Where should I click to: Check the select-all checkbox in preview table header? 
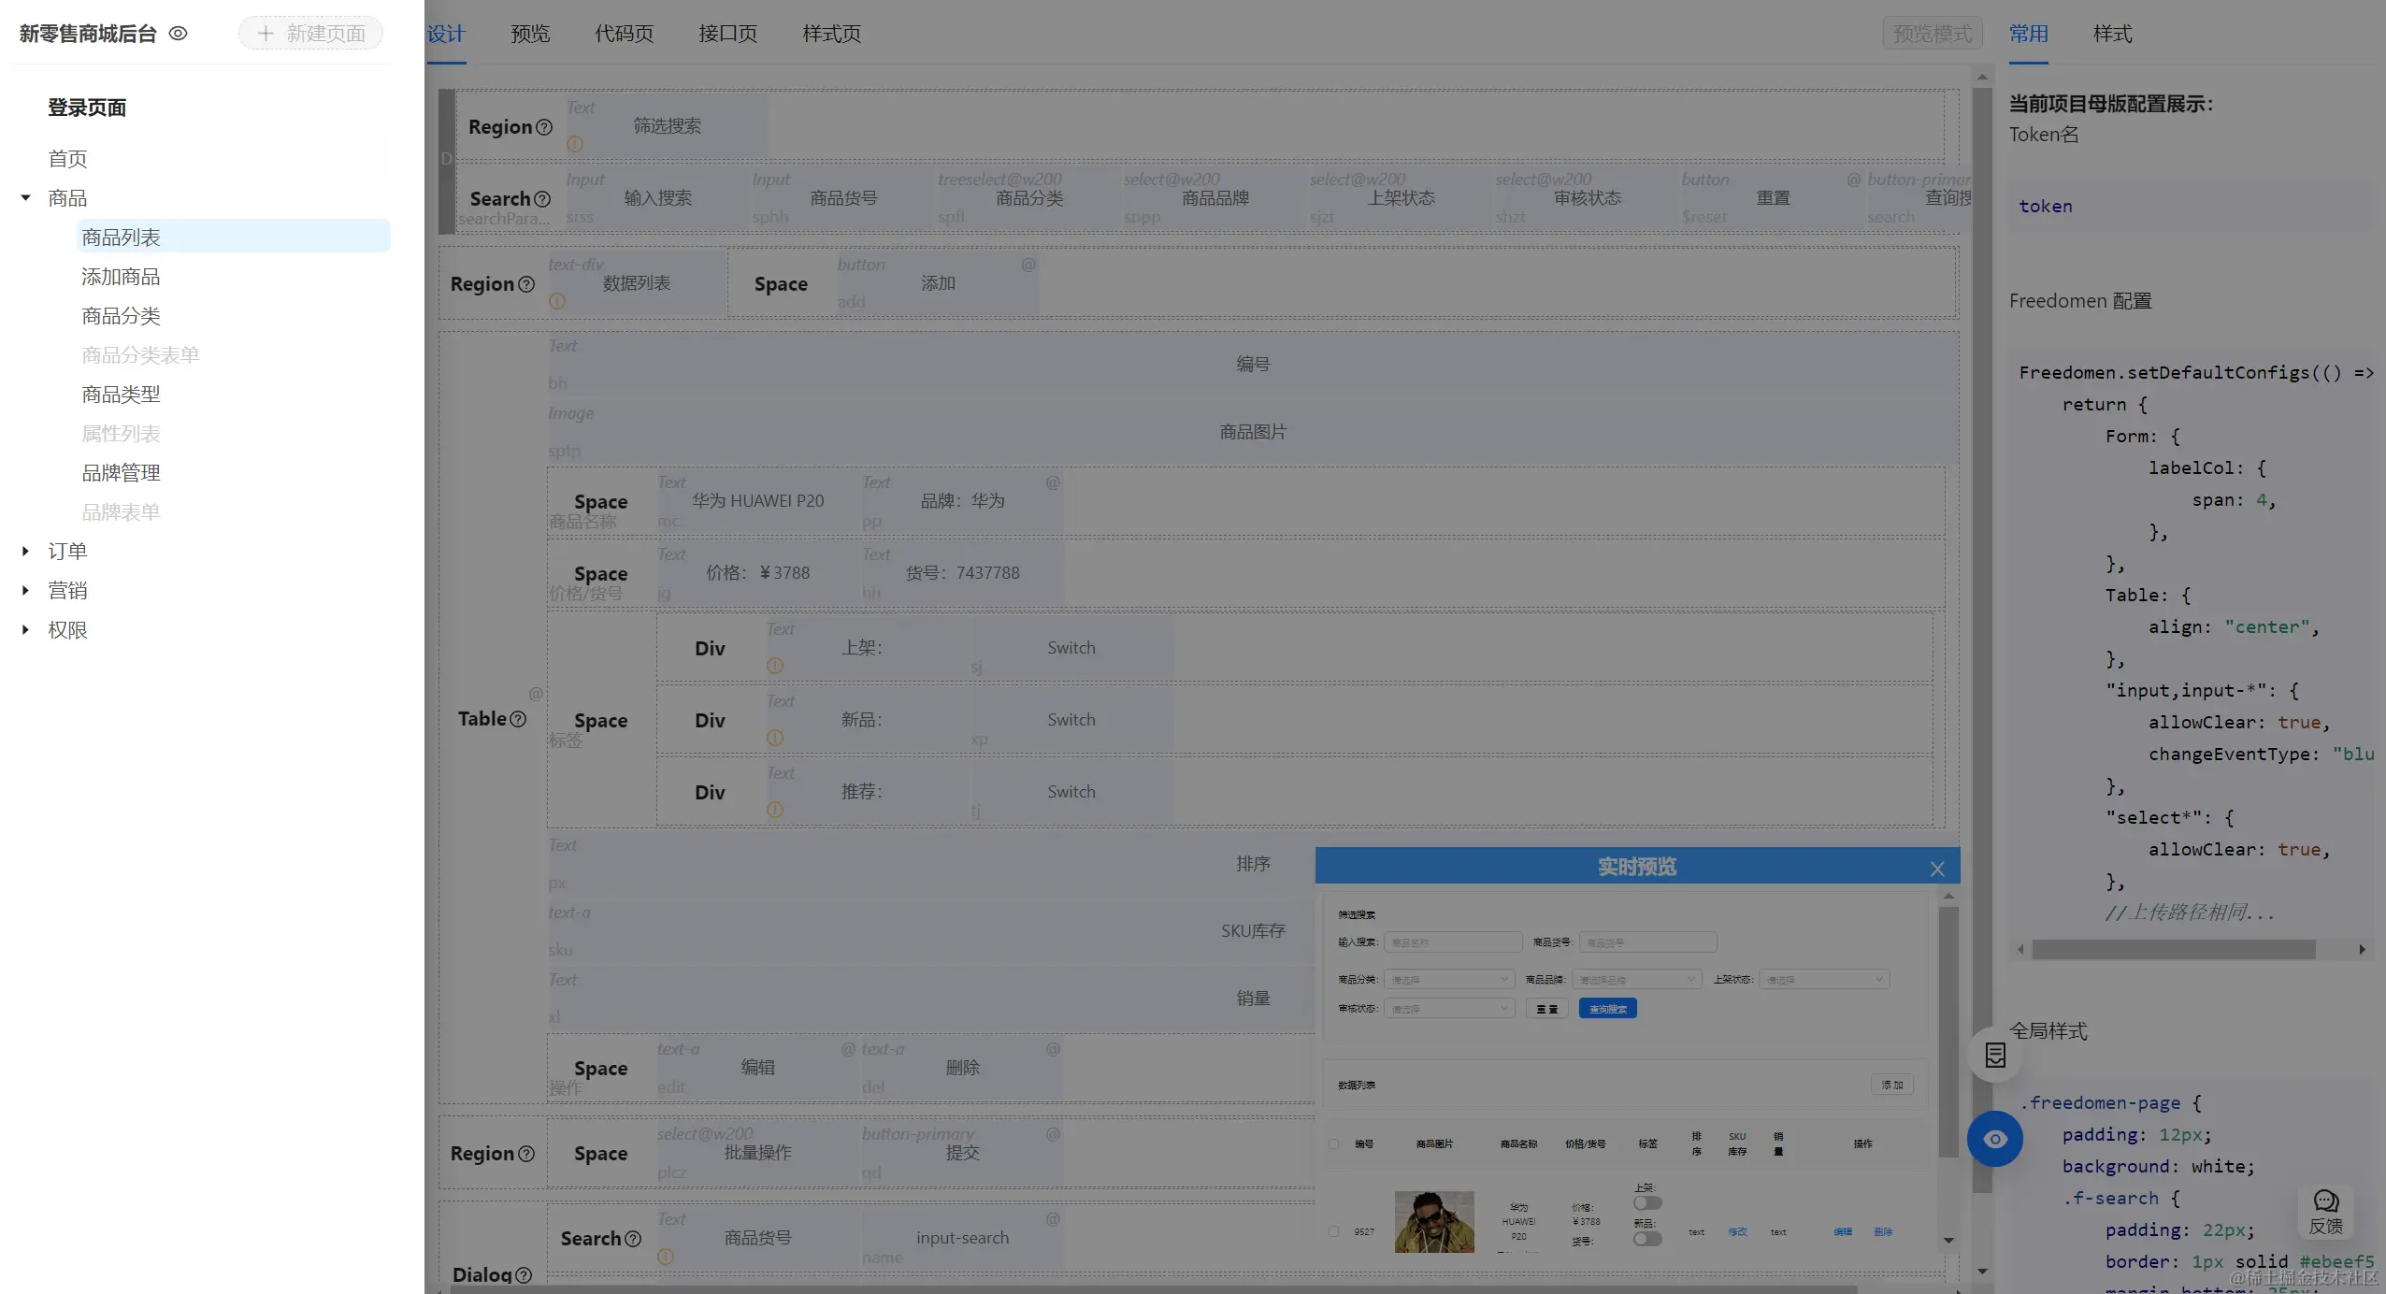[1334, 1144]
